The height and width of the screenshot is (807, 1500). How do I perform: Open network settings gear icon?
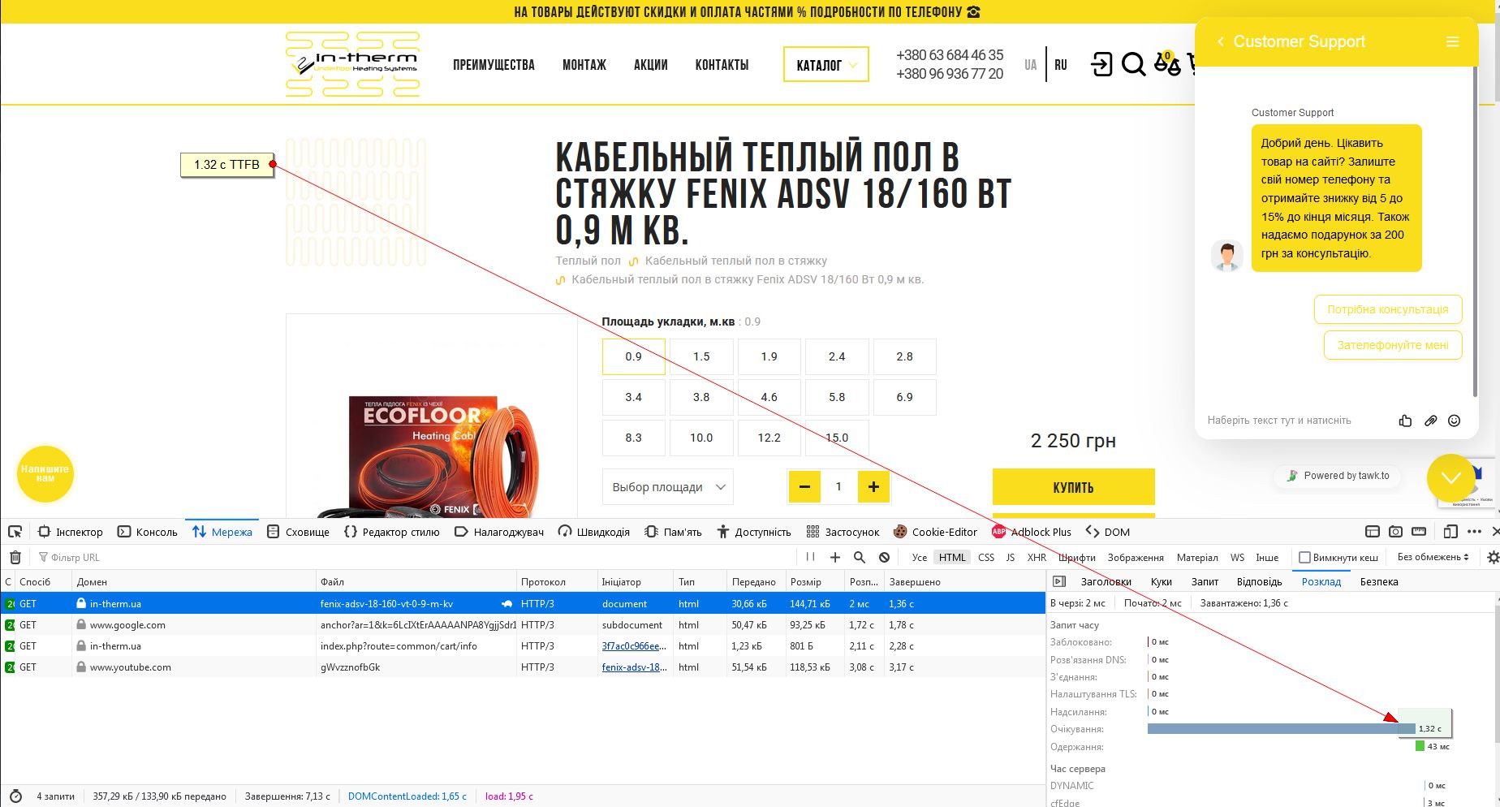click(x=1493, y=557)
